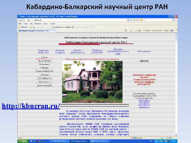Select Общее собрание in the left menu
The image size is (191, 143).
[44, 61]
